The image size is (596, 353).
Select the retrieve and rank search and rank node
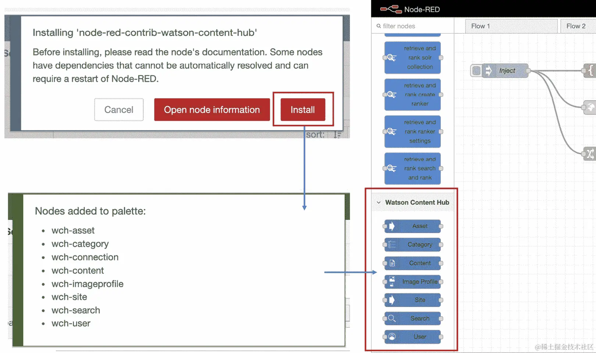413,168
